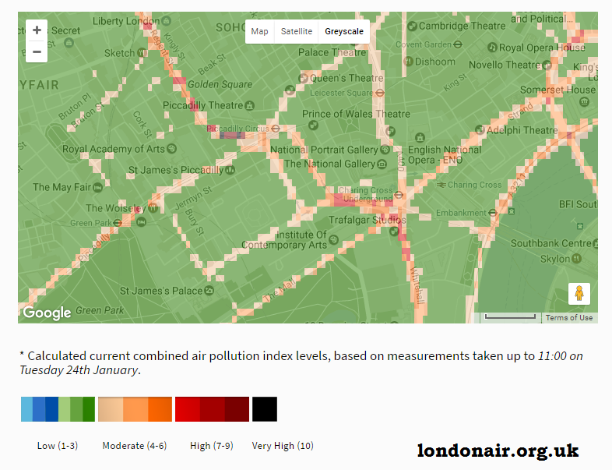Click Piccadilly Circus underground station icon
612x470 pixels.
(x=276, y=129)
